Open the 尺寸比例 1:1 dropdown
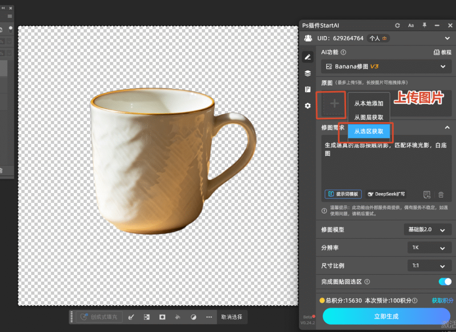The height and width of the screenshot is (332, 456). pyautogui.click(x=430, y=265)
